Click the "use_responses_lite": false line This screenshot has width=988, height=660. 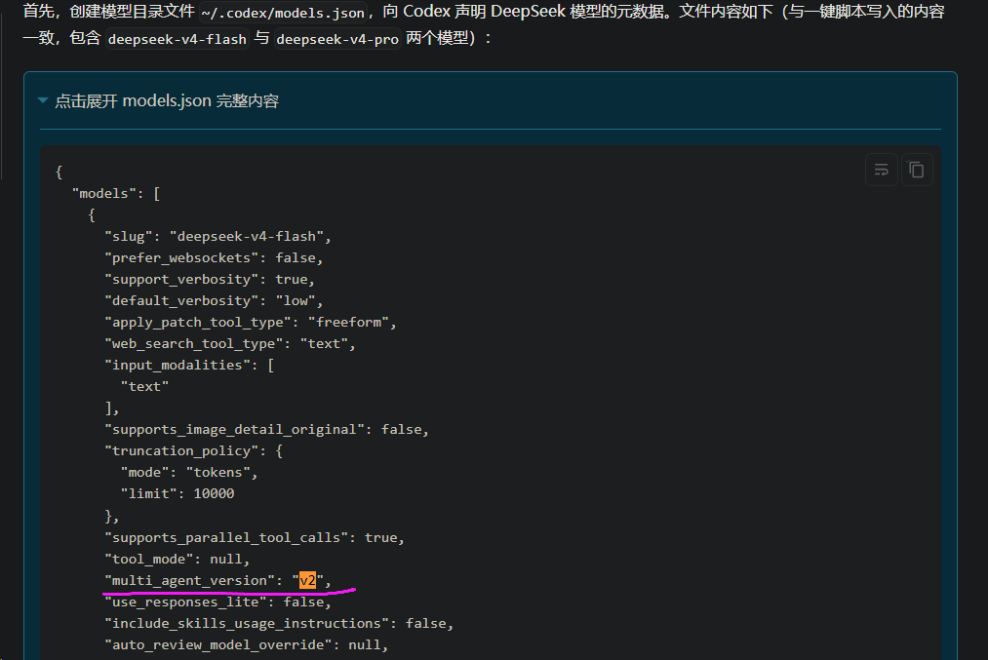pos(218,602)
